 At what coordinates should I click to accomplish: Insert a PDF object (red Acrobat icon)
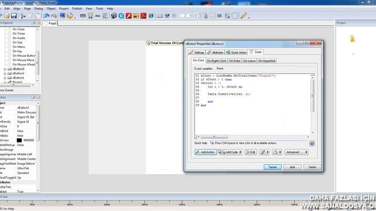[143, 16]
